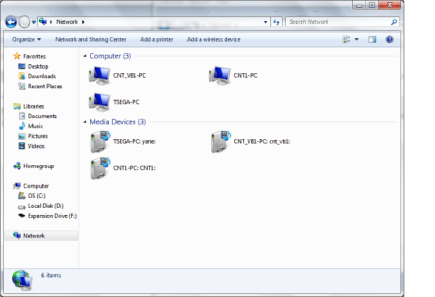Image resolution: width=435 pixels, height=297 pixels.
Task: Open Downloads in Favorites
Action: click(x=42, y=77)
